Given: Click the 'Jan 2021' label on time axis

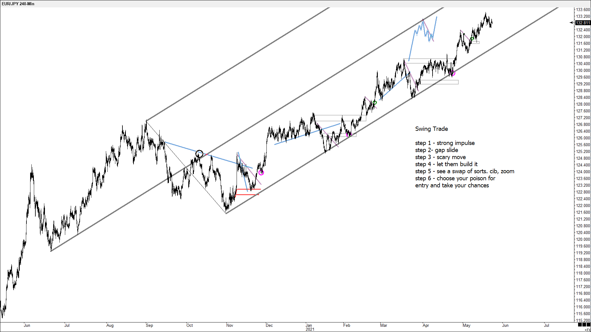Looking at the screenshot, I should [309, 327].
